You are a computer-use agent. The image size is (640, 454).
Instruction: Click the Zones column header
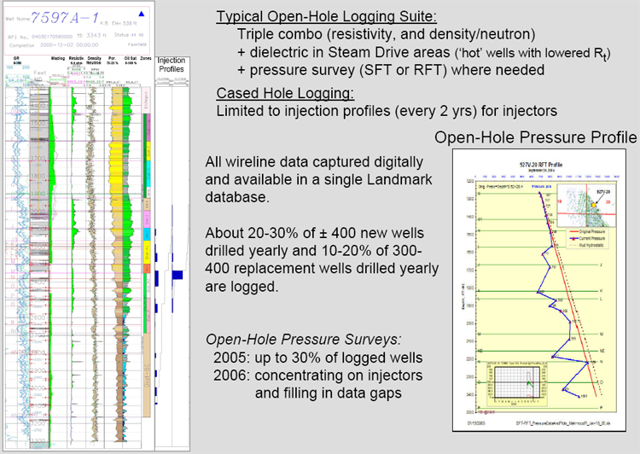tap(146, 59)
